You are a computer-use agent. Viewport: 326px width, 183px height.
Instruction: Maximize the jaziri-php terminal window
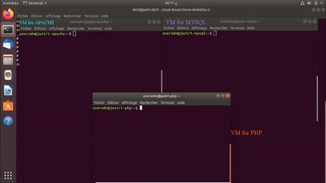(223, 96)
